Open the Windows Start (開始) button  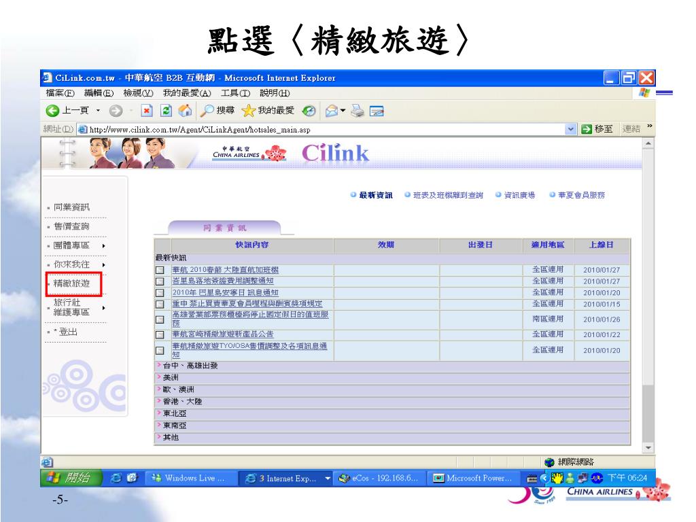tap(71, 478)
